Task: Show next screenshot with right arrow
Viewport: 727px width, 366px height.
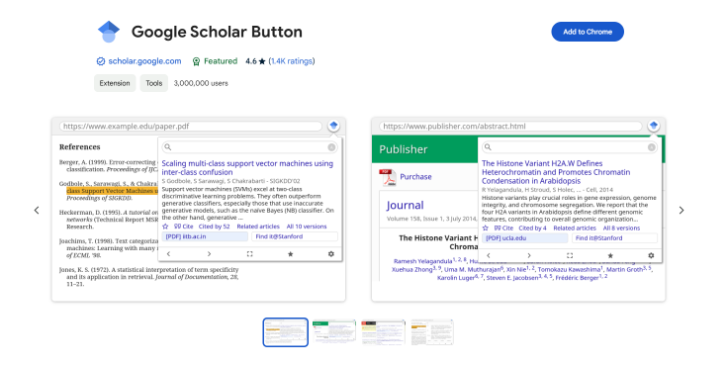Action: (x=682, y=210)
